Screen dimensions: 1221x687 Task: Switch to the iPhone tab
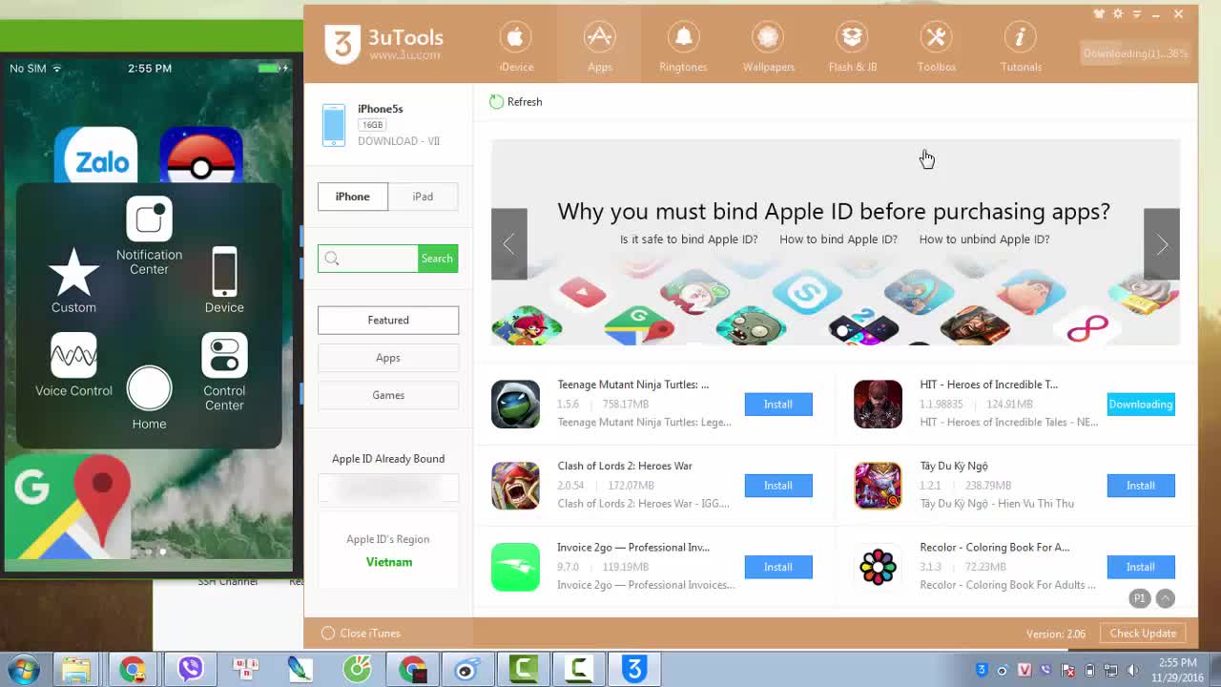click(352, 197)
